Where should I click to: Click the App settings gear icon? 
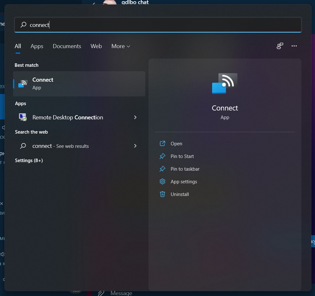point(162,181)
